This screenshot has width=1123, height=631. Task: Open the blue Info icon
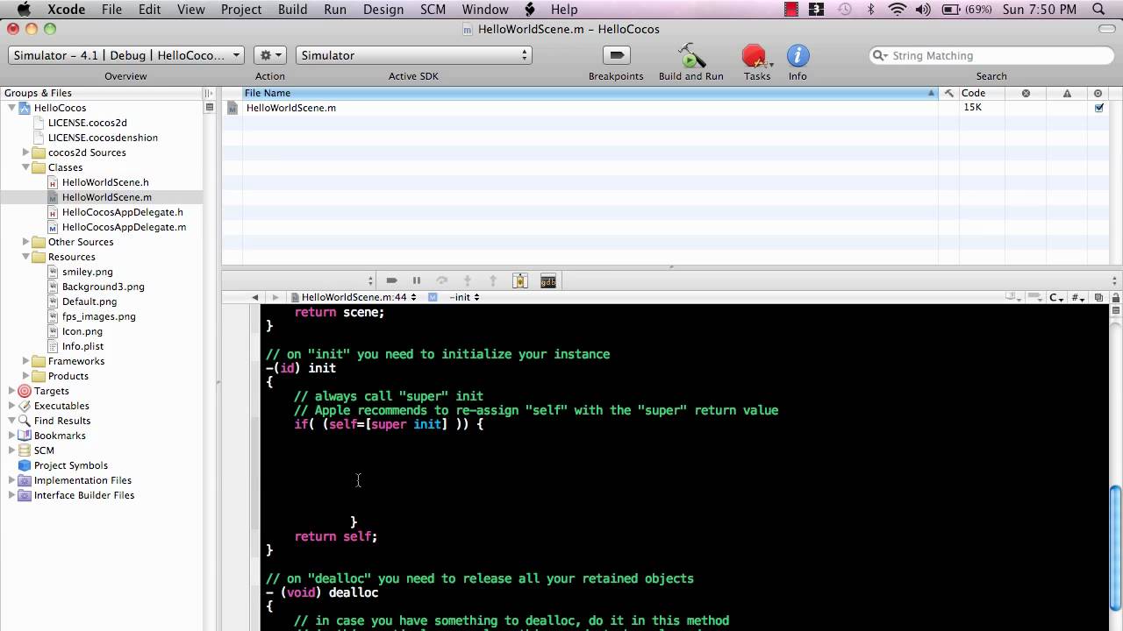tap(798, 56)
